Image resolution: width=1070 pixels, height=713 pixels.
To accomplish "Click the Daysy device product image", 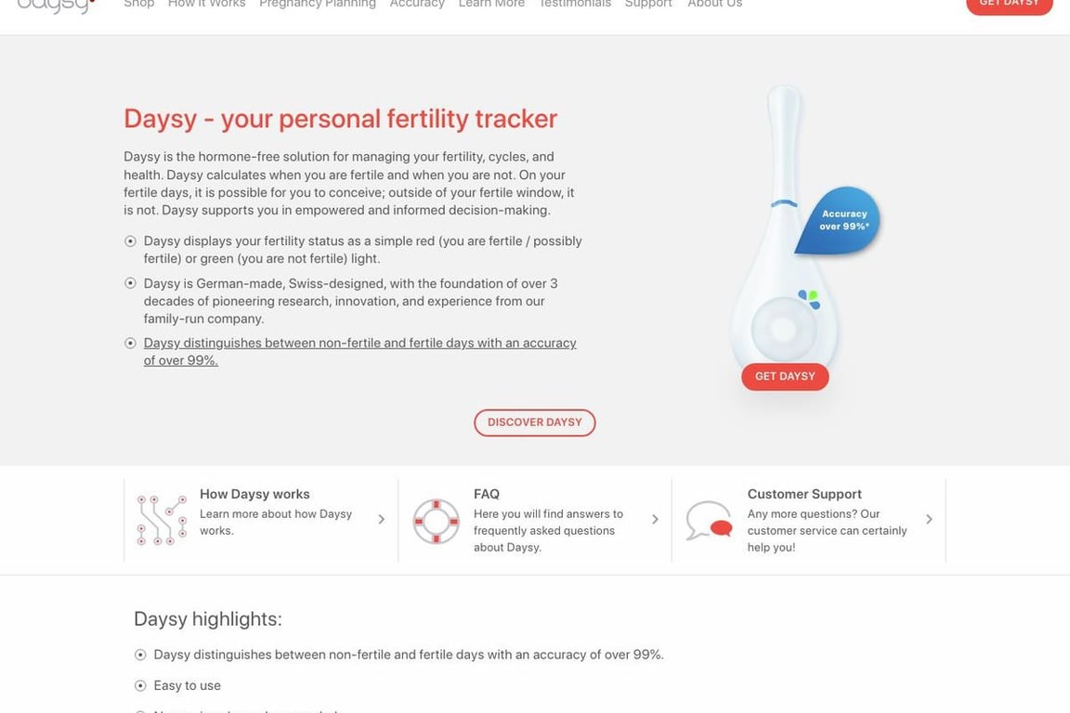I will pos(784,228).
